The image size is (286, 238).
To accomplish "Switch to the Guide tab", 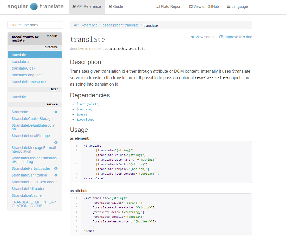I will point(116,6).
